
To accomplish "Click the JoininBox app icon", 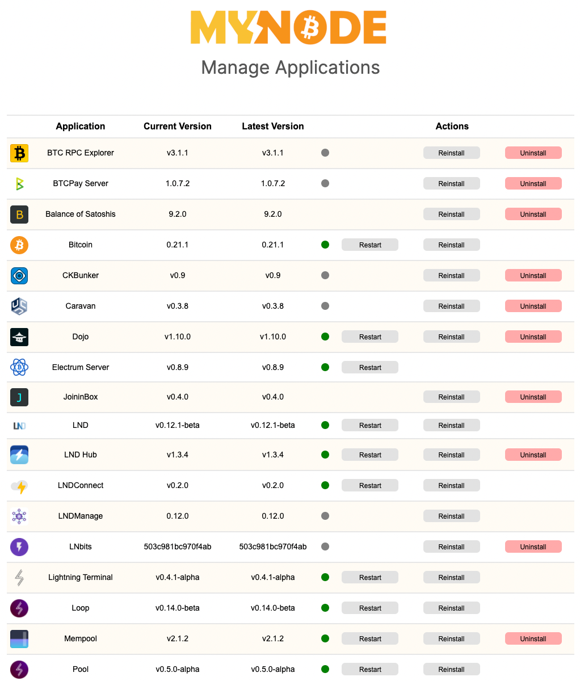I will (x=19, y=397).
